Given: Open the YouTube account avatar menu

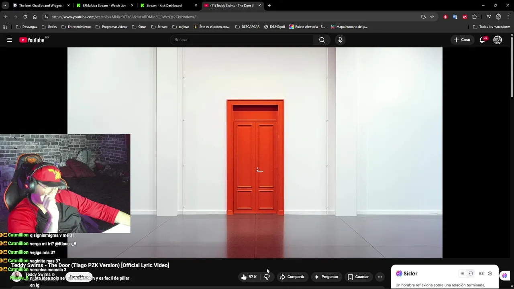Looking at the screenshot, I should (498, 40).
